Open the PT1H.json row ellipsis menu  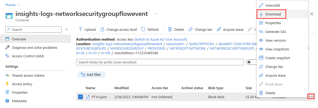click(x=311, y=97)
